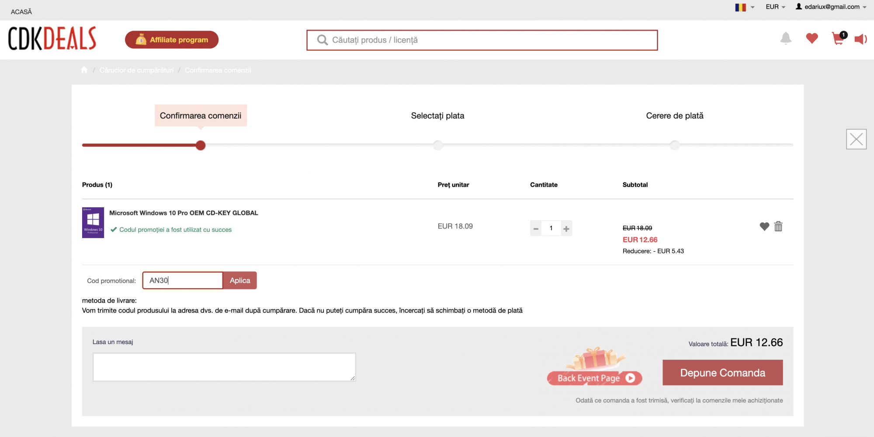Click the Windows 10 product thumbnail
This screenshot has height=437, width=874.
tap(93, 222)
